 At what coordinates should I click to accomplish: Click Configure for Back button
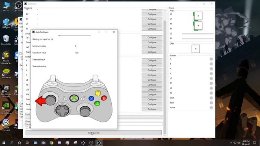pyautogui.click(x=152, y=104)
